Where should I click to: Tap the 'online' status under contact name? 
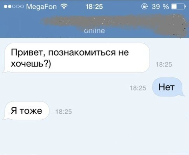pos(94,31)
